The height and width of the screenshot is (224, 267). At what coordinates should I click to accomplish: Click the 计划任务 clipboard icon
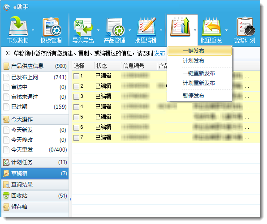point(6,162)
